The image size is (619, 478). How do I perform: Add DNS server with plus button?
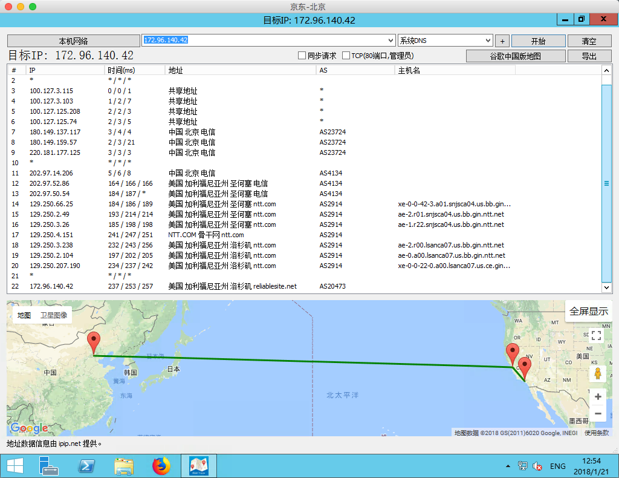click(502, 41)
